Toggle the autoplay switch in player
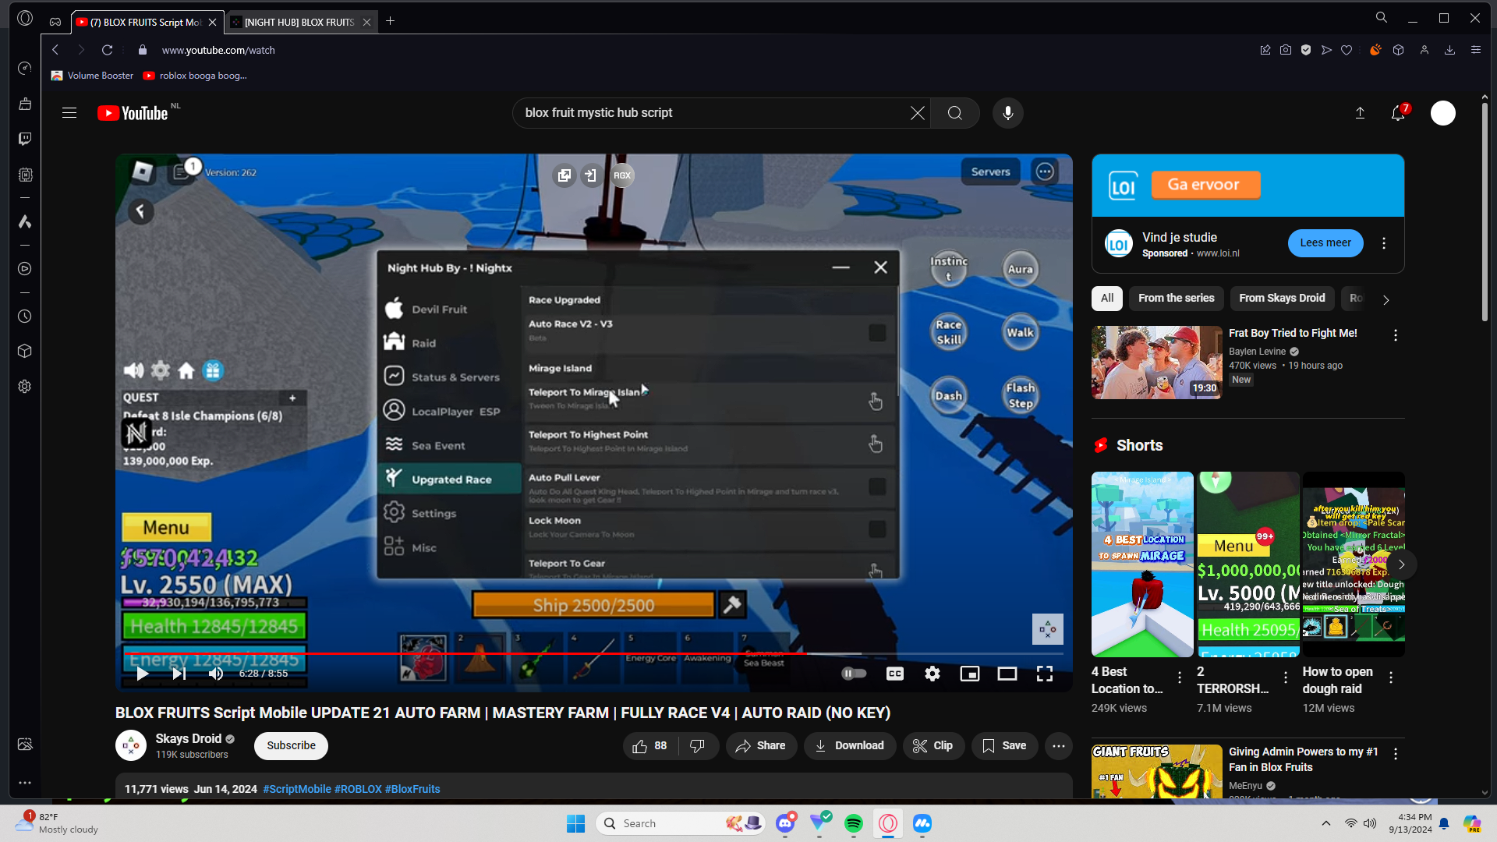1497x842 pixels. (x=854, y=674)
